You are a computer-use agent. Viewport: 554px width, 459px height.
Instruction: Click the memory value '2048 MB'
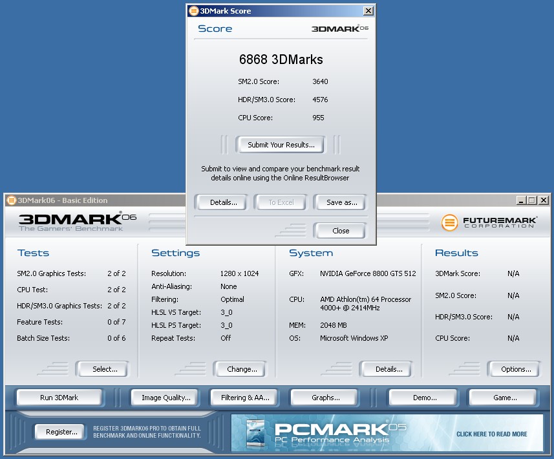coord(333,325)
